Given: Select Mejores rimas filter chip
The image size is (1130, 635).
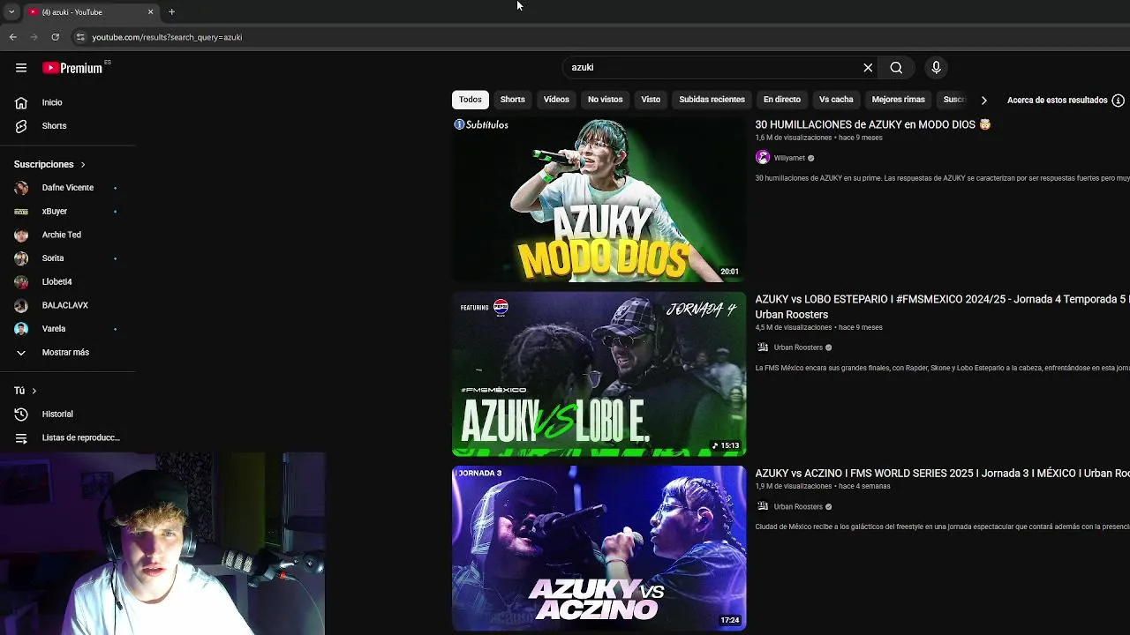Looking at the screenshot, I should [x=898, y=100].
